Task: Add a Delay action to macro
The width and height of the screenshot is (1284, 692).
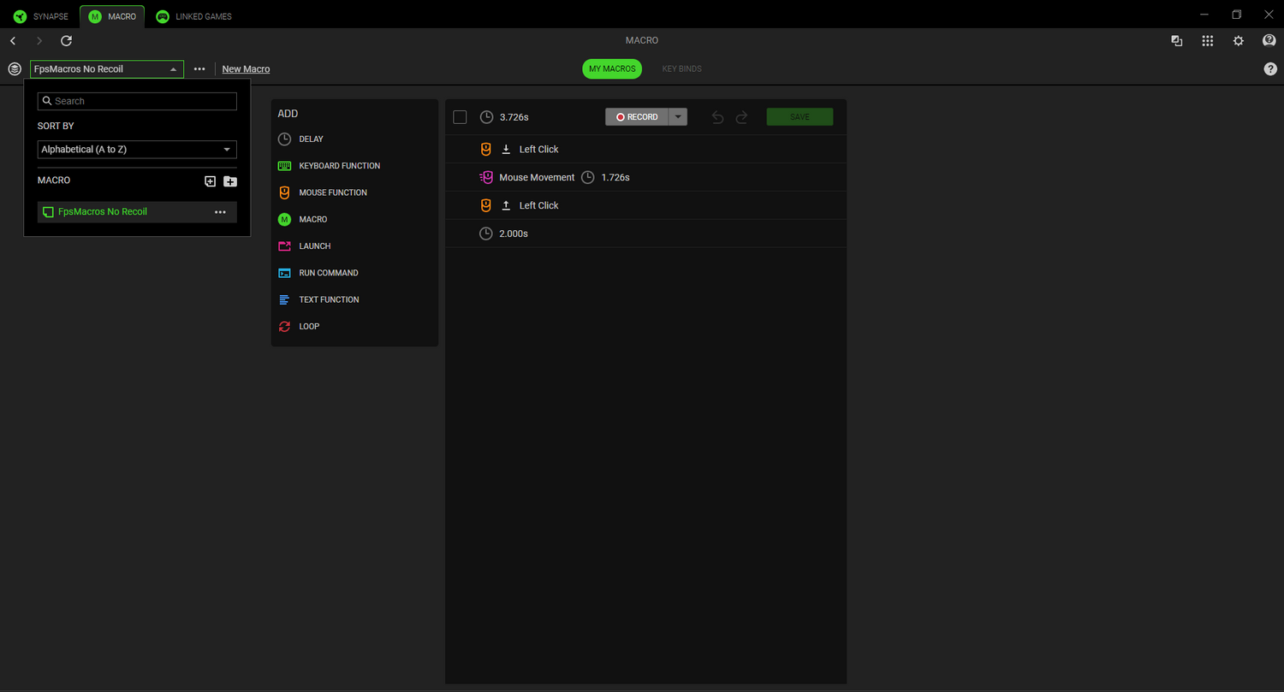Action: pyautogui.click(x=311, y=139)
